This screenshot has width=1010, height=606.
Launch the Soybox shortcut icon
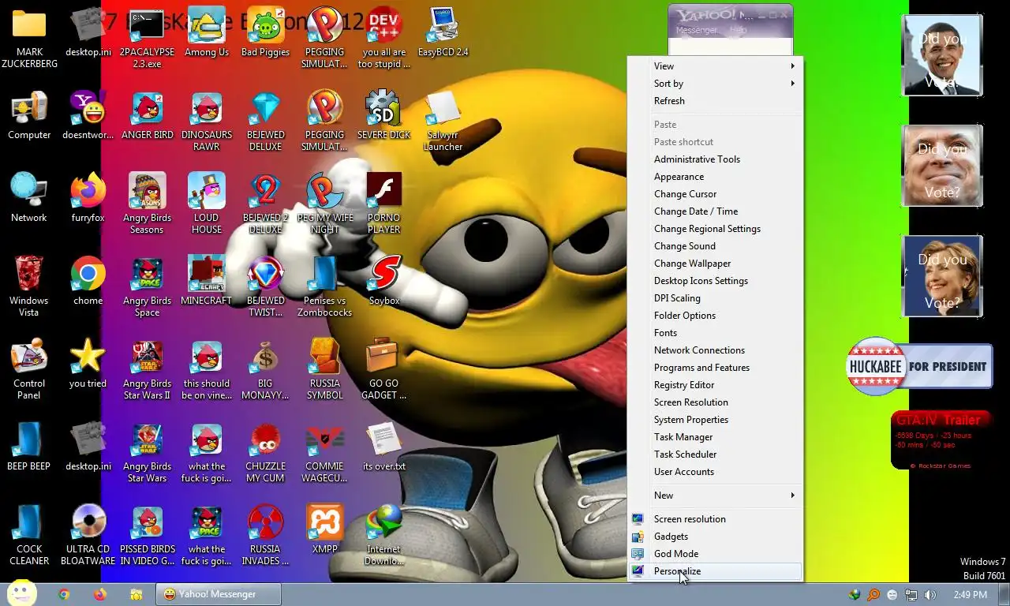383,282
